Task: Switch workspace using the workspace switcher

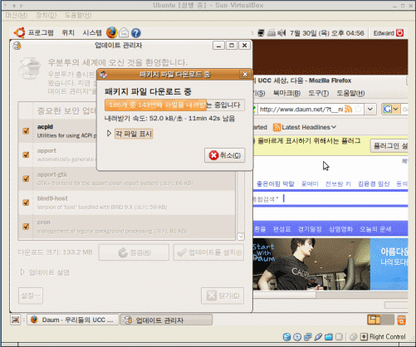Action: (380, 320)
